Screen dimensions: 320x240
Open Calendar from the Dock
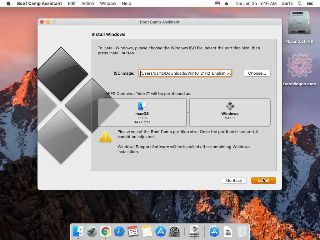pyautogui.click(x=133, y=231)
